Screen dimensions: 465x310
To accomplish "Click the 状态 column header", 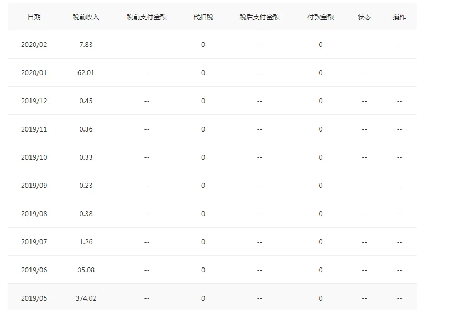I will (x=364, y=17).
